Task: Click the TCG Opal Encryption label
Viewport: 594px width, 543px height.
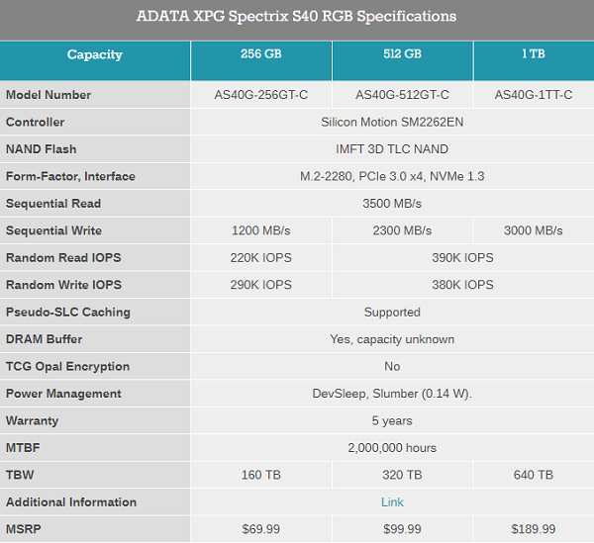Action: pos(67,366)
